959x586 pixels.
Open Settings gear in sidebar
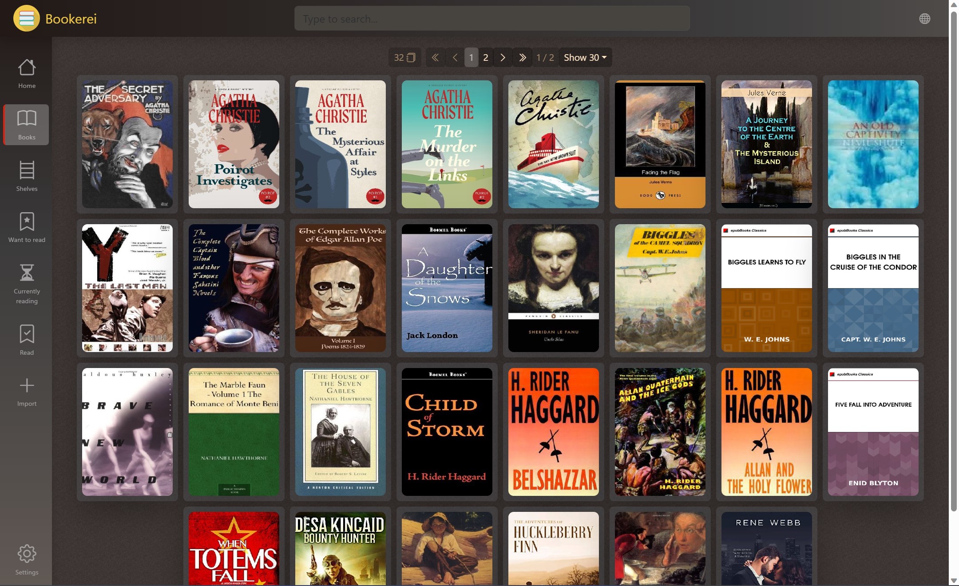point(27,559)
